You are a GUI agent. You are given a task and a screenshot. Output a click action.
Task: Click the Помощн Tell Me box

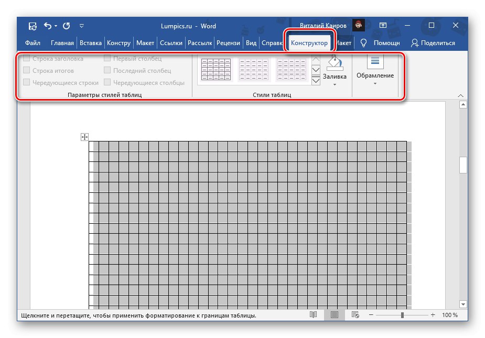[x=386, y=43]
